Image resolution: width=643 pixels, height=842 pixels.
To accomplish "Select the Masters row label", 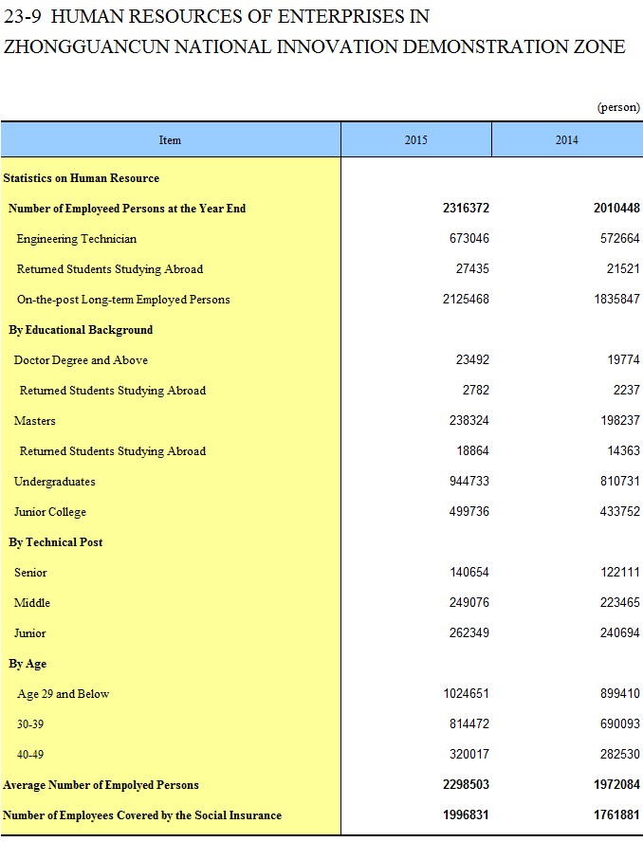I will pos(34,421).
